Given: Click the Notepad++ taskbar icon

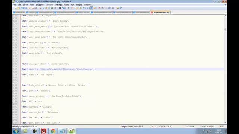Looking at the screenshot, I should click(71, 131).
